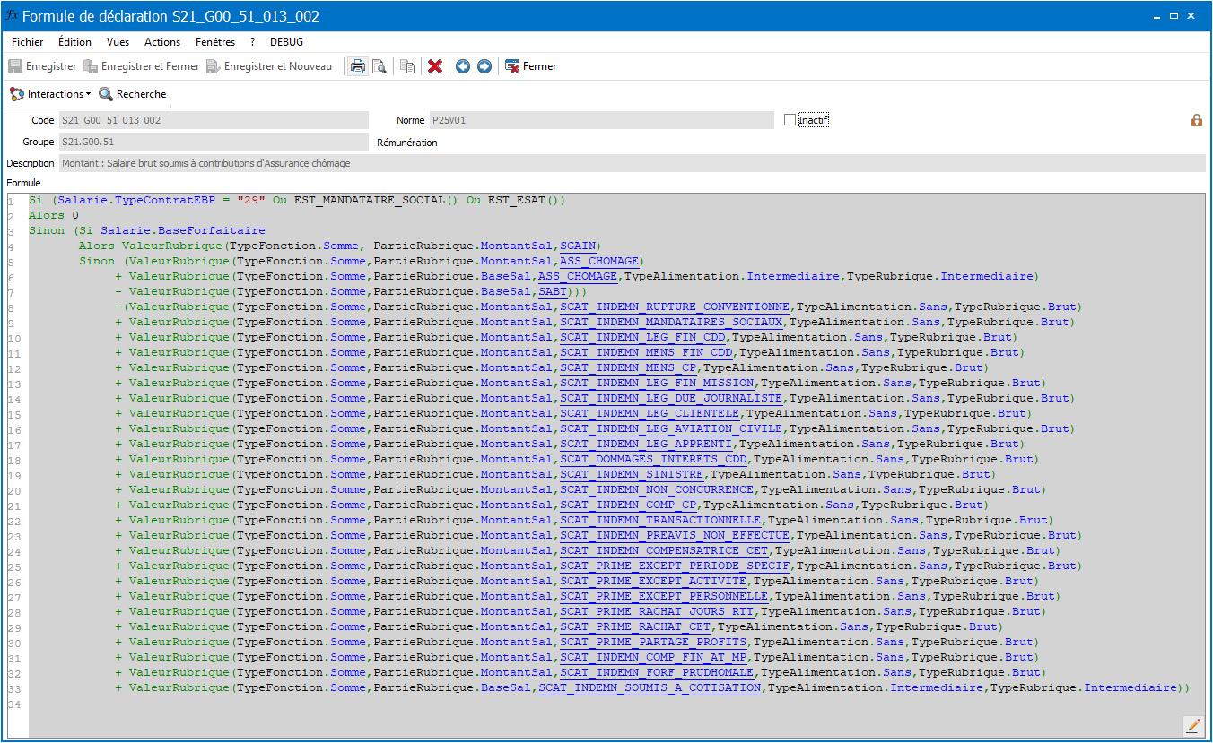Click SCAT_INDEMN_RUPTURE_CONVENTIONNE link
This screenshot has height=743, width=1213.
pos(675,307)
